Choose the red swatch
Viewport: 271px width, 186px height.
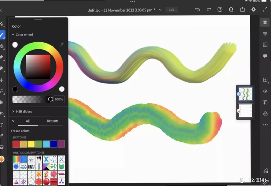pyautogui.click(x=16, y=144)
